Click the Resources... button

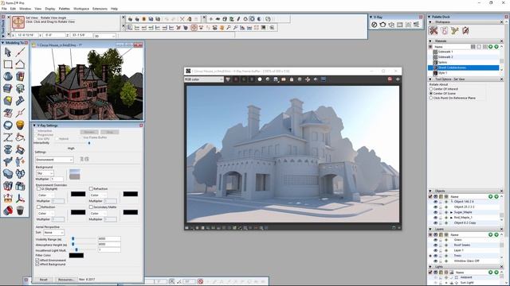[x=65, y=280]
